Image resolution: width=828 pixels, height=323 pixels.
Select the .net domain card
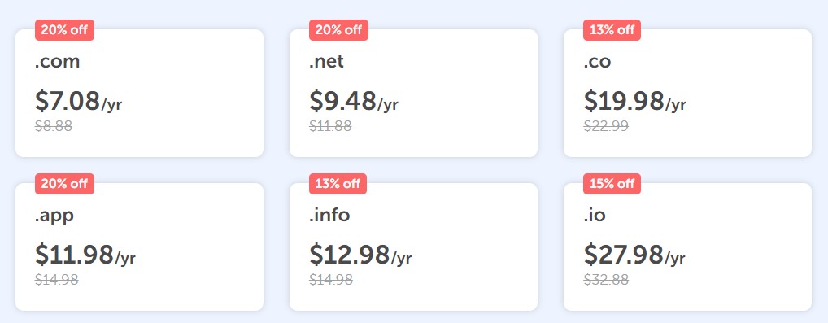click(x=413, y=93)
